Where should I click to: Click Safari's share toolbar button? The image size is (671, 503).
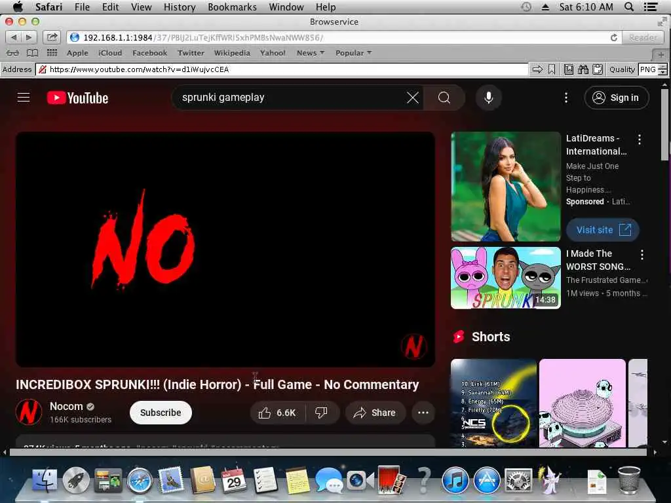pos(52,37)
